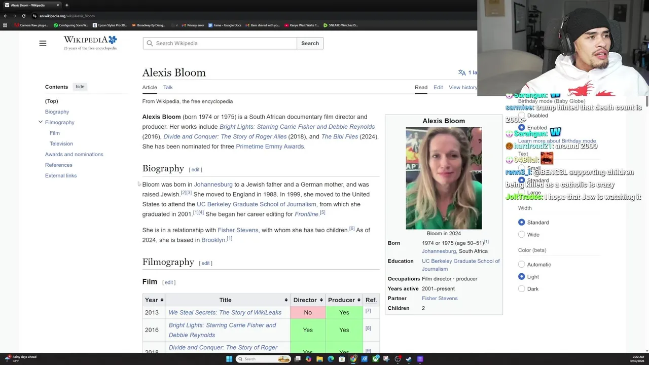Collapse the Filmography section in Contents

(40, 122)
